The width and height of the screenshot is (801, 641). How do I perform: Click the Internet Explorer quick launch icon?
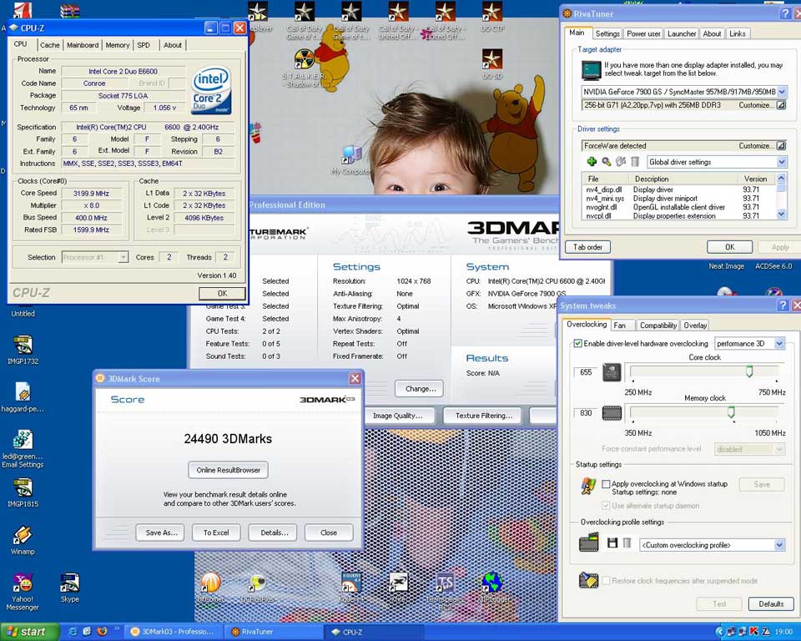73,631
